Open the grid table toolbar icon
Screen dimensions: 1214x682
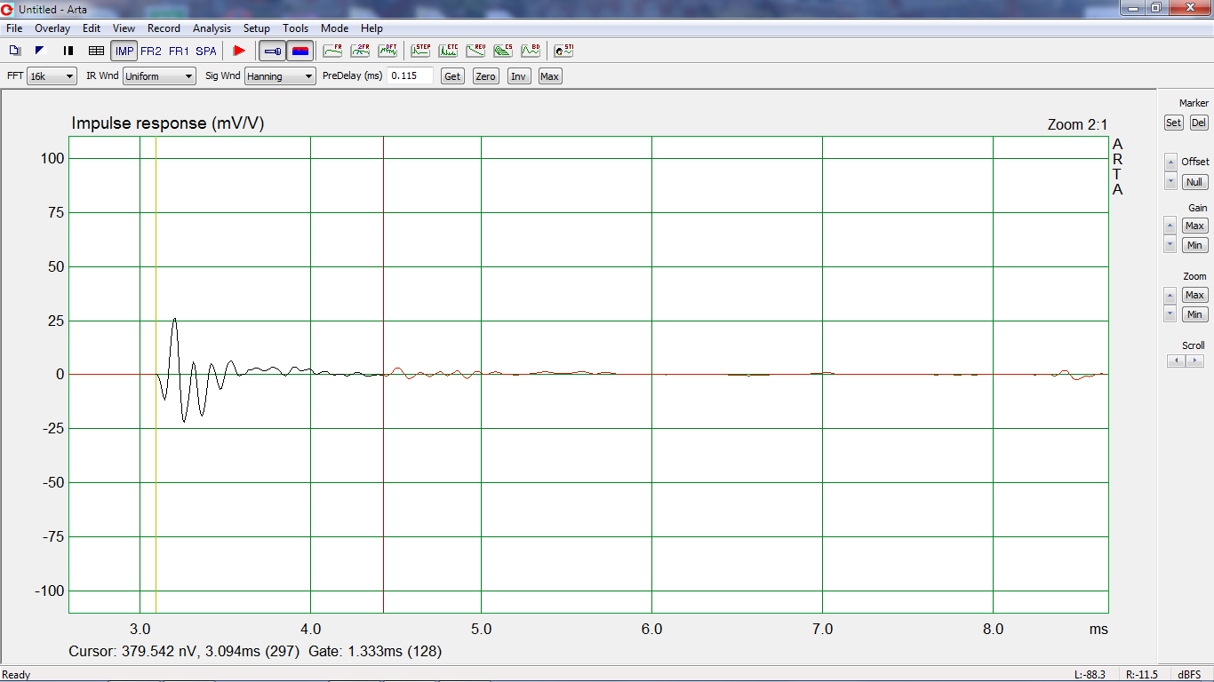click(96, 51)
